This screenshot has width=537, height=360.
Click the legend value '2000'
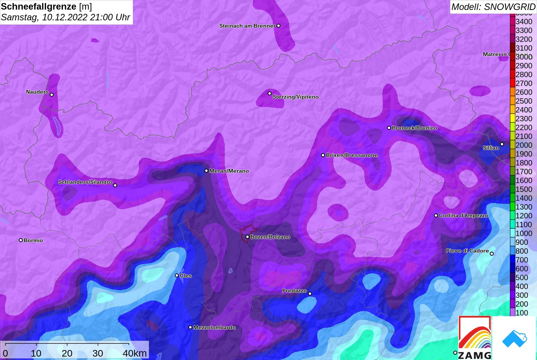click(x=524, y=145)
